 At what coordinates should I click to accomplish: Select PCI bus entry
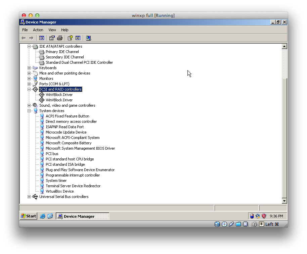[52, 154]
